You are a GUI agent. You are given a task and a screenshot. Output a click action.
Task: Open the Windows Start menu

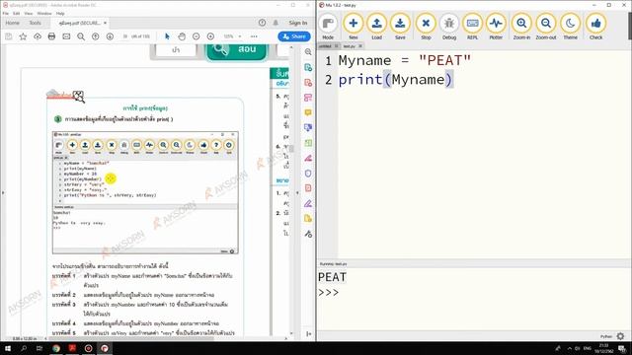8,348
